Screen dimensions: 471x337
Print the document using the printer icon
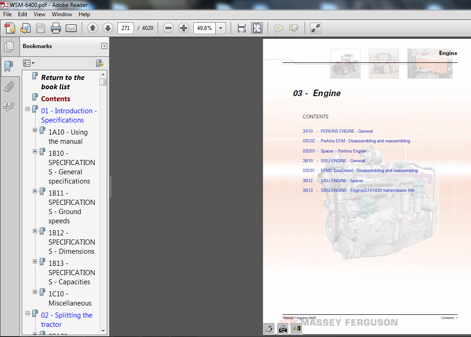pos(56,28)
